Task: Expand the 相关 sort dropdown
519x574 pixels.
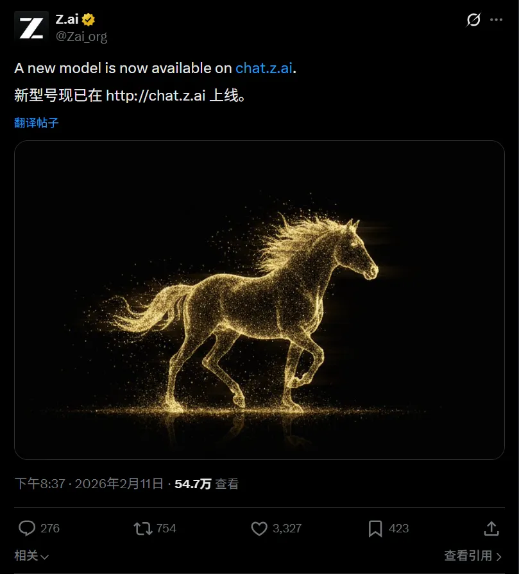Action: 31,555
